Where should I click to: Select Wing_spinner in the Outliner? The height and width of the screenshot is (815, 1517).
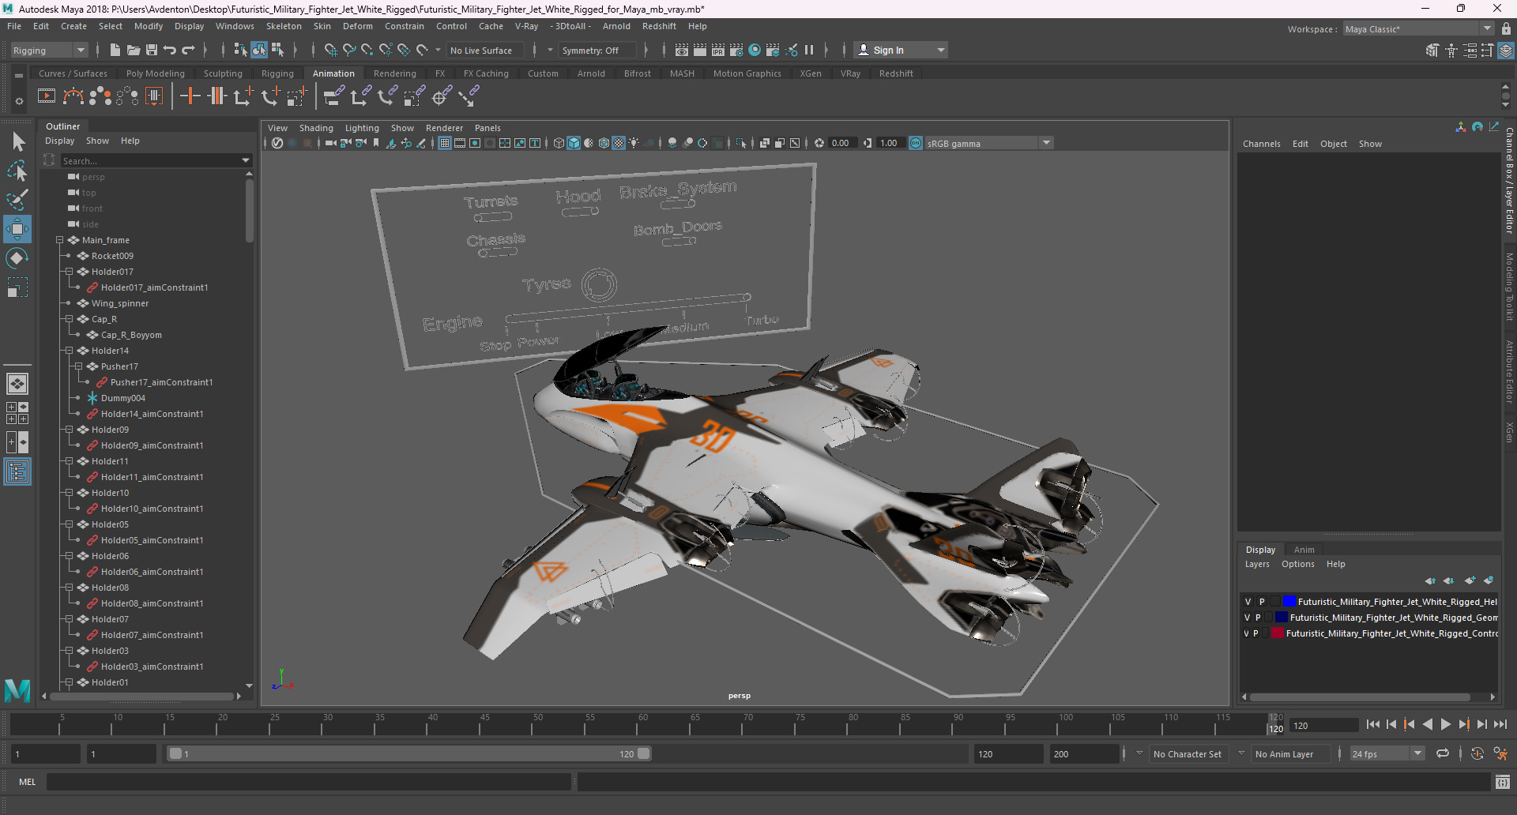[x=119, y=303]
